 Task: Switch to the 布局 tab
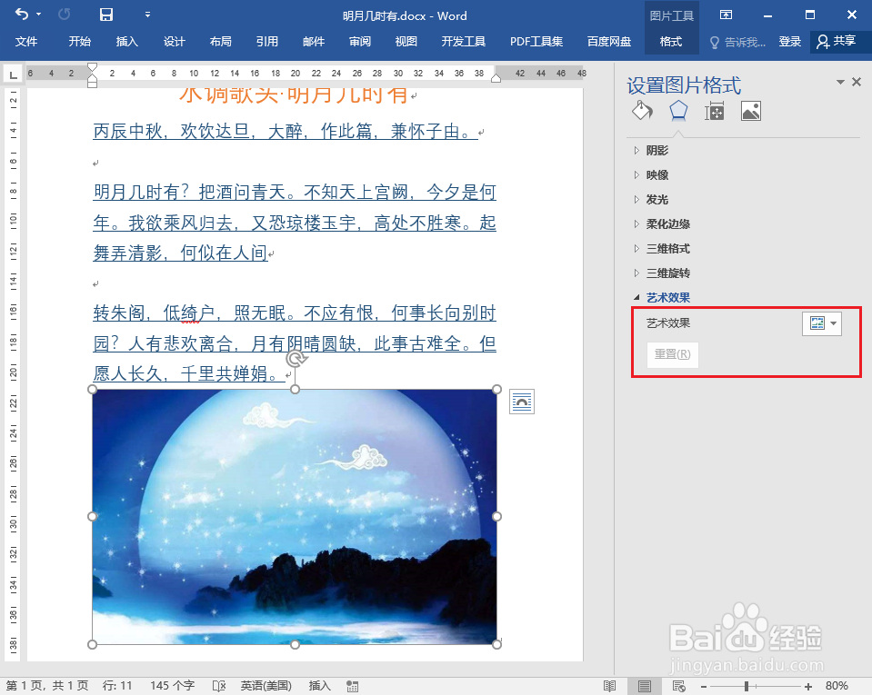tap(221, 42)
